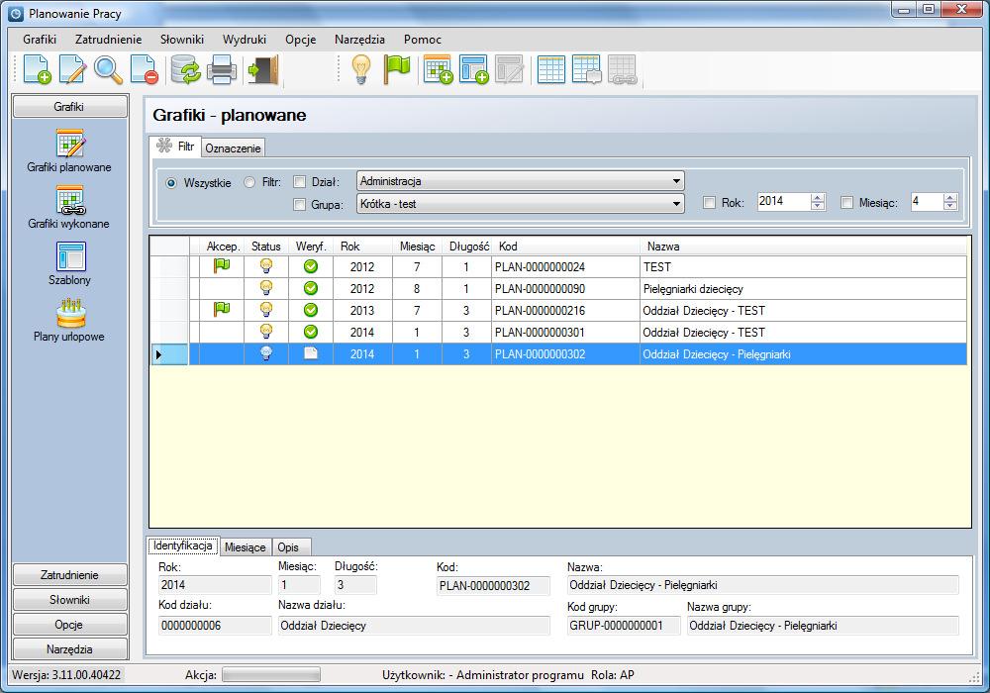Screen dimensions: 990x693
Task: Click the grid with comment toolbar icon
Action: tap(586, 69)
